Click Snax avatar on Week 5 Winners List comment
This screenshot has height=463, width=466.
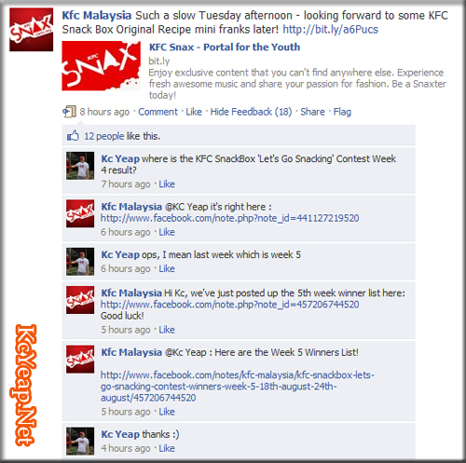click(80, 360)
